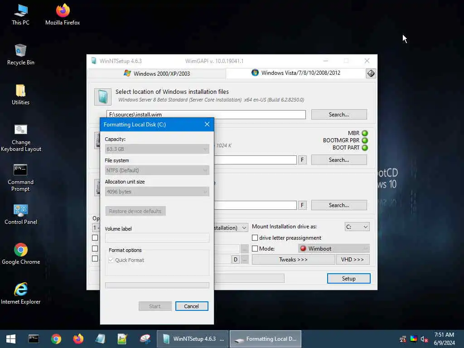Click the boot drive path field
Viewport: 464px width, 348px height.
tap(255, 160)
